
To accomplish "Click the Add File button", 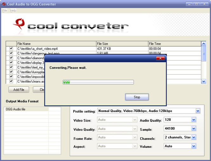I will pyautogui.click(x=19, y=90).
